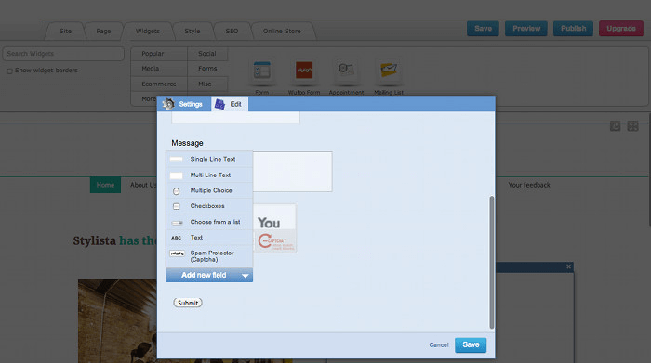Add Spam Protector (Captcha) field
This screenshot has width=651, height=363.
[x=209, y=256]
